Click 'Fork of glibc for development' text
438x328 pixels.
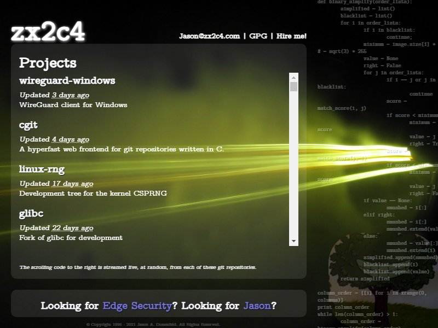[71, 238]
